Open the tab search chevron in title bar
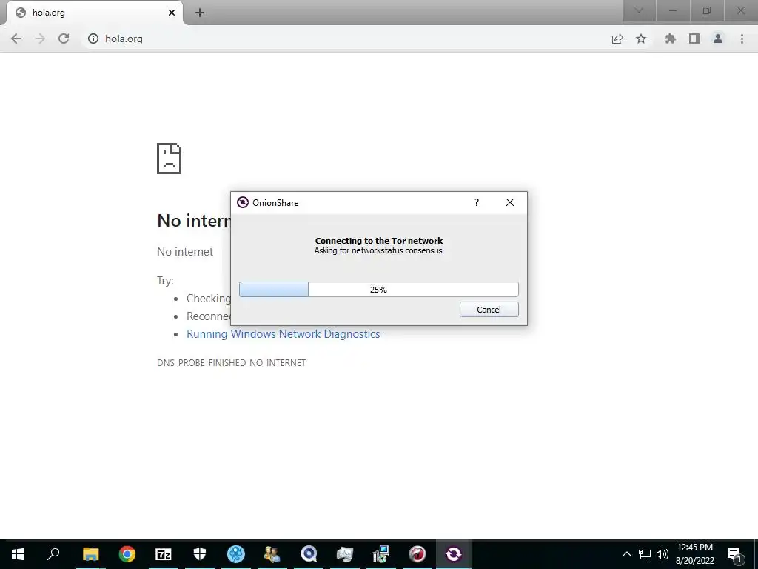 coord(639,10)
